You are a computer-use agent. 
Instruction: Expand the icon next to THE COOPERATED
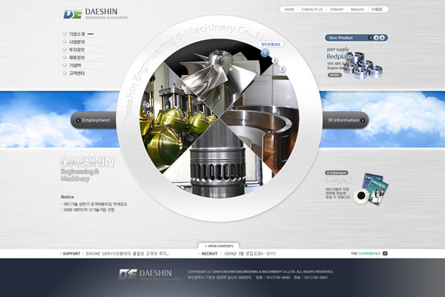click(385, 253)
